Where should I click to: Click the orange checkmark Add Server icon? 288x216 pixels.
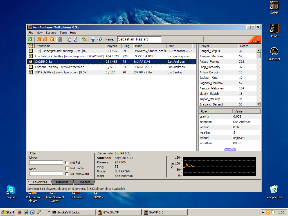[39, 39]
